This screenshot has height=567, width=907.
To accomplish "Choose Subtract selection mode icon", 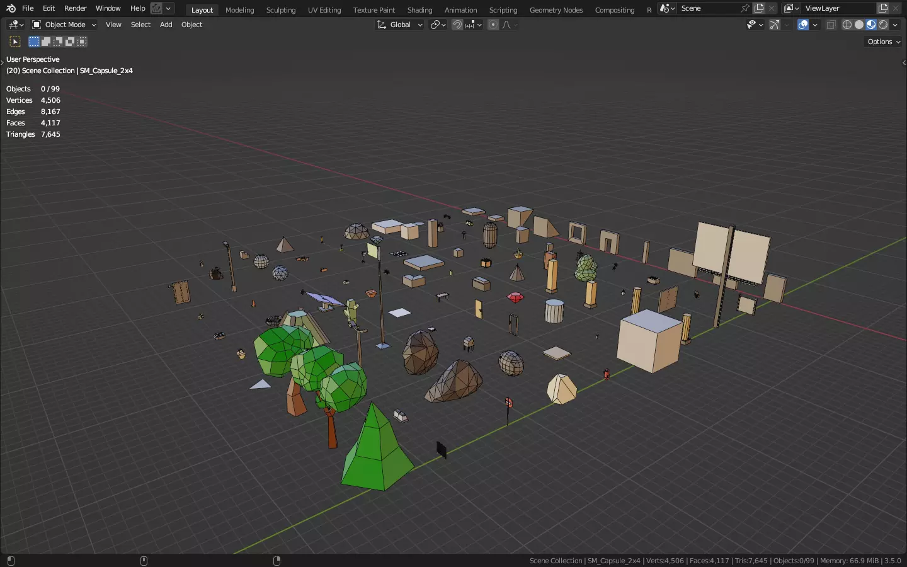I will (58, 42).
